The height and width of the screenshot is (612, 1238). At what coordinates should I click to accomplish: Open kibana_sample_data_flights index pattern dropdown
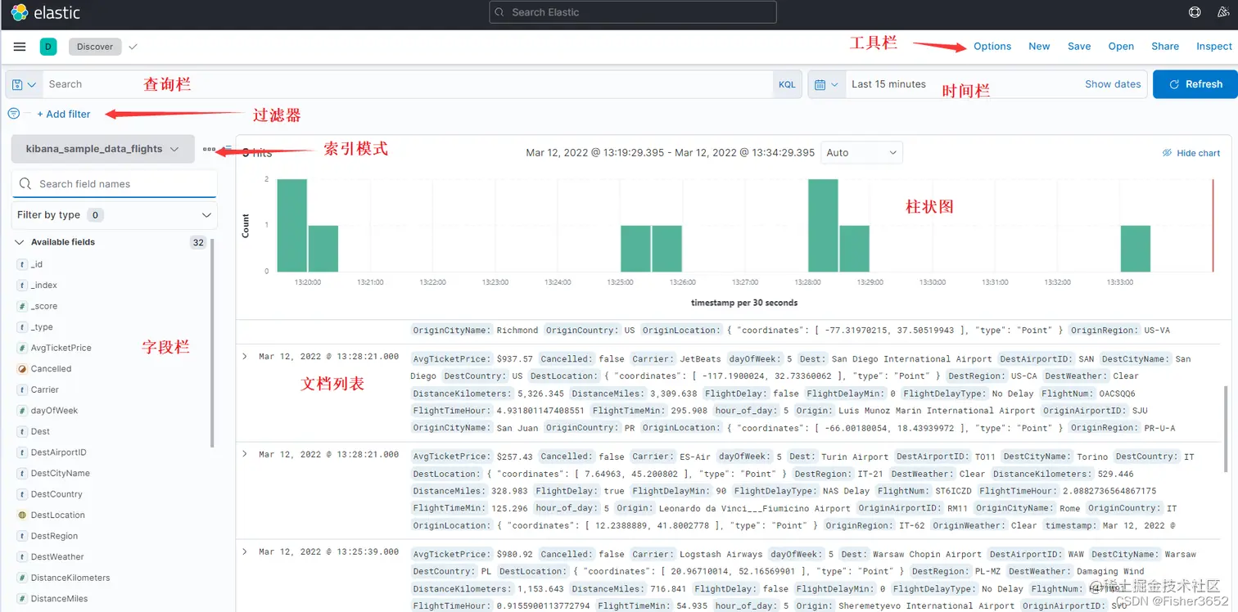(x=102, y=149)
